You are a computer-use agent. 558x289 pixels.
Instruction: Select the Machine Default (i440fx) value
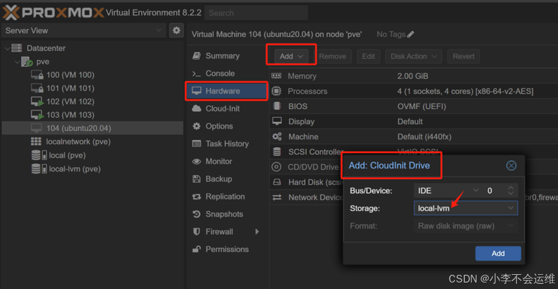(424, 137)
